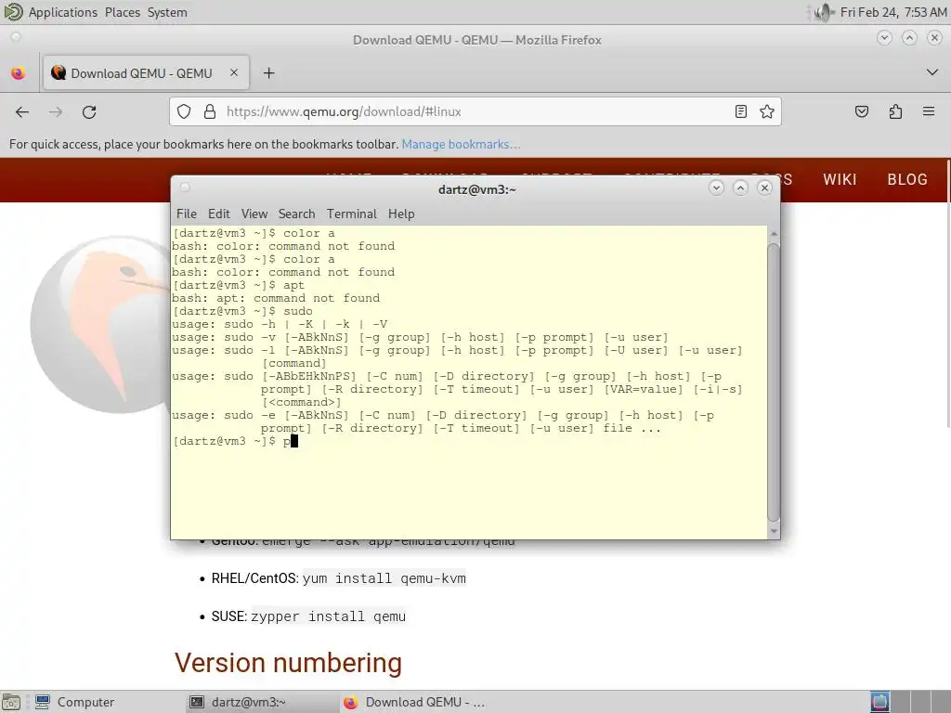Select the Download QEMU - QEMU tab
This screenshot has height=713, width=951.
(x=146, y=73)
